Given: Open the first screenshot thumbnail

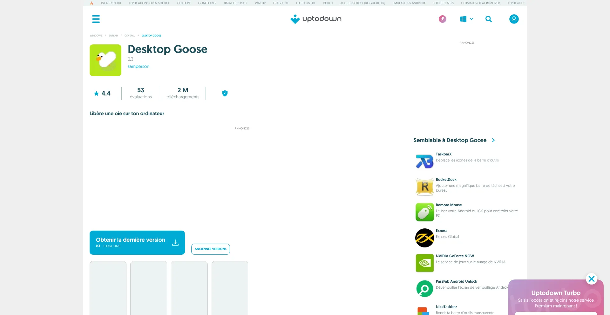Looking at the screenshot, I should tap(108, 287).
